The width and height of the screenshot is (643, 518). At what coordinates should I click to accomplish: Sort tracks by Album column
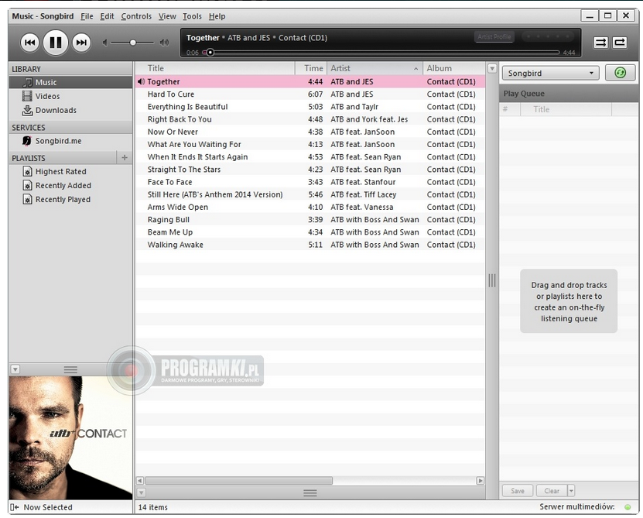(453, 68)
